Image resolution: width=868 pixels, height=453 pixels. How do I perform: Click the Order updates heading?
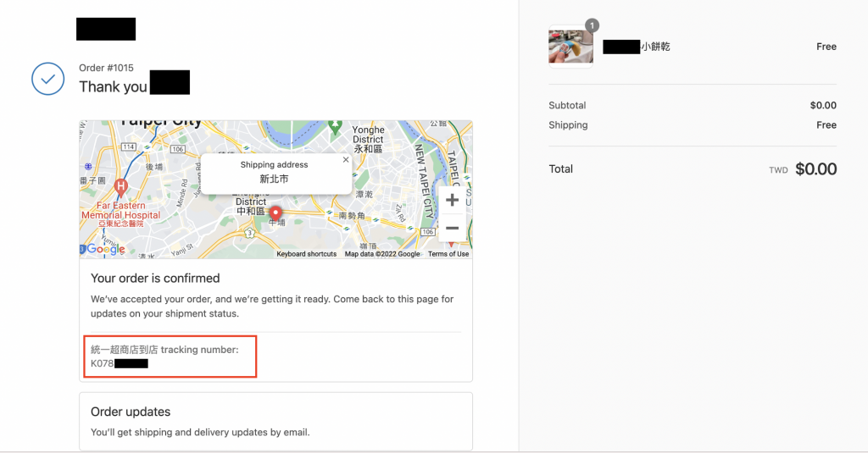point(131,412)
